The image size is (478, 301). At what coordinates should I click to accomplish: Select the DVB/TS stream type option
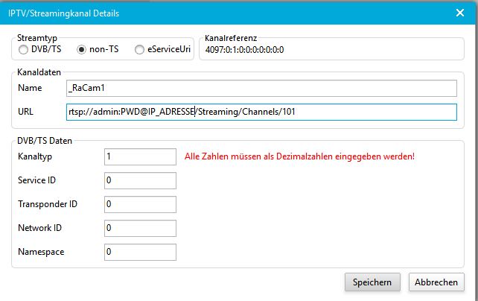24,50
